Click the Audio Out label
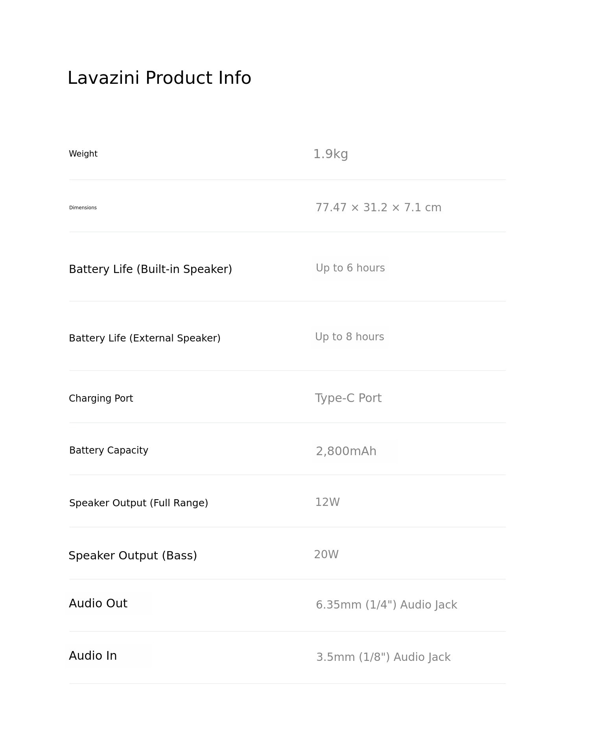The image size is (590, 749). click(98, 603)
